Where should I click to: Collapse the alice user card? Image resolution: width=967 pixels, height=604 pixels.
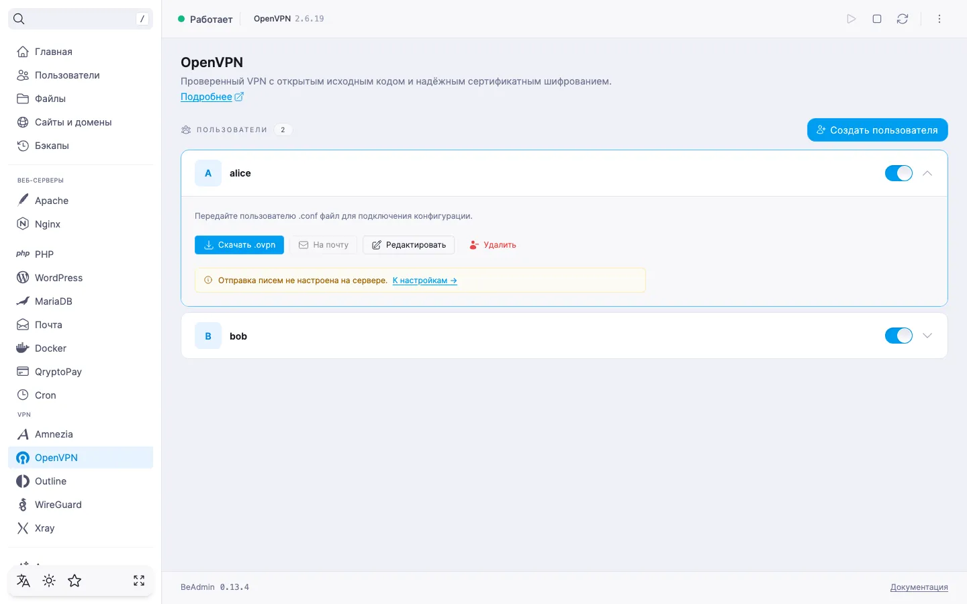(927, 173)
